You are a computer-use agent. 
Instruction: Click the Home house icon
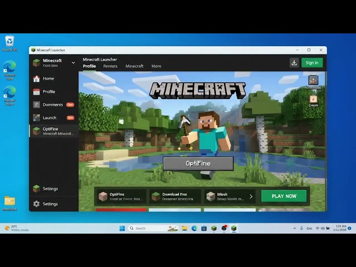coord(36,78)
